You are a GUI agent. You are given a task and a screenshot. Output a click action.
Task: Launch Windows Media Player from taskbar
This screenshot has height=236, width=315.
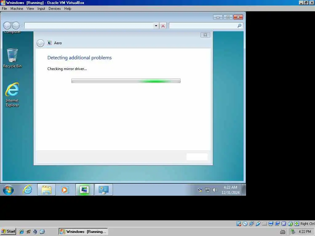click(x=65, y=190)
